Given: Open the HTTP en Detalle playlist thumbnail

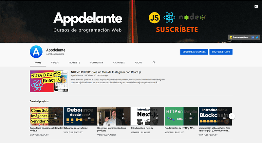Looking at the screenshot, I should point(181,116).
